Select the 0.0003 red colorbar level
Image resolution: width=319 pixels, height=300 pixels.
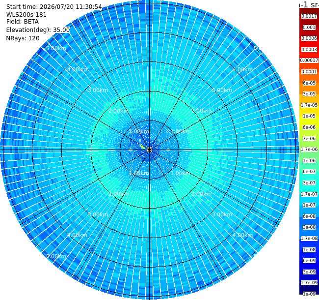click(309, 50)
